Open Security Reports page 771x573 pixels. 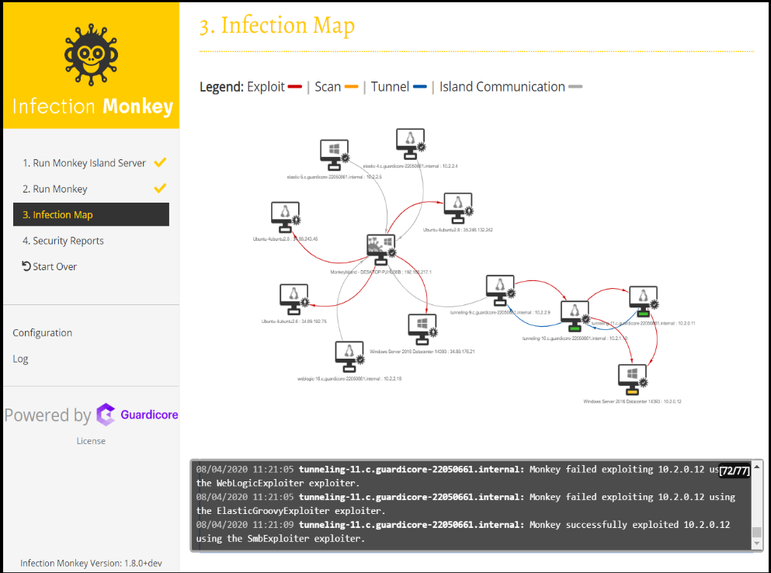[x=63, y=241]
